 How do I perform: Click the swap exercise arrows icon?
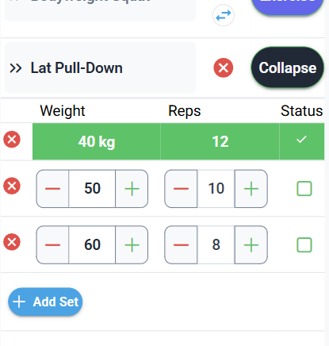click(224, 16)
